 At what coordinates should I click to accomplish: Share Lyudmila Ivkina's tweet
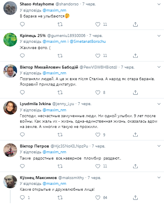point(135,135)
